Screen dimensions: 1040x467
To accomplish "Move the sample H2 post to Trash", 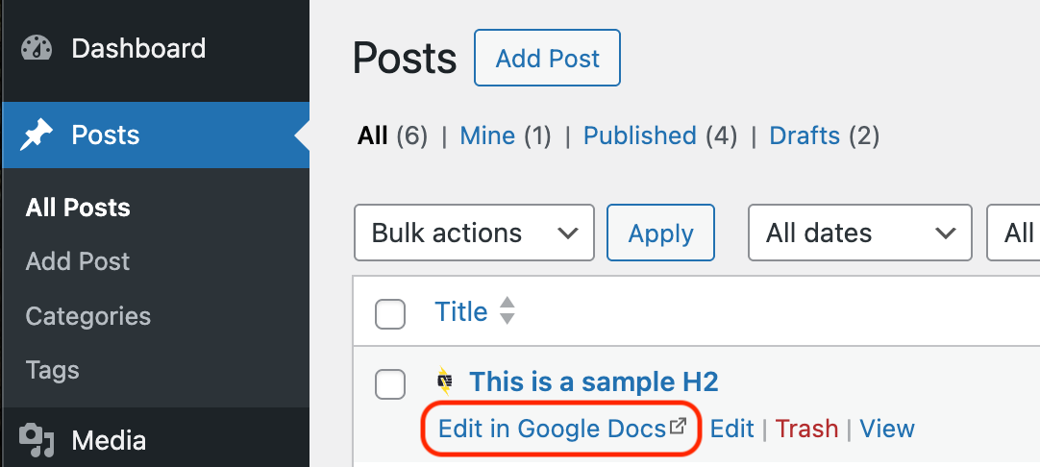I will 806,429.
